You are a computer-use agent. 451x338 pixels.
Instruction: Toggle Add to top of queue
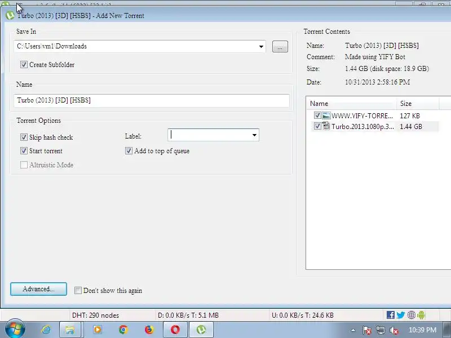pyautogui.click(x=129, y=150)
